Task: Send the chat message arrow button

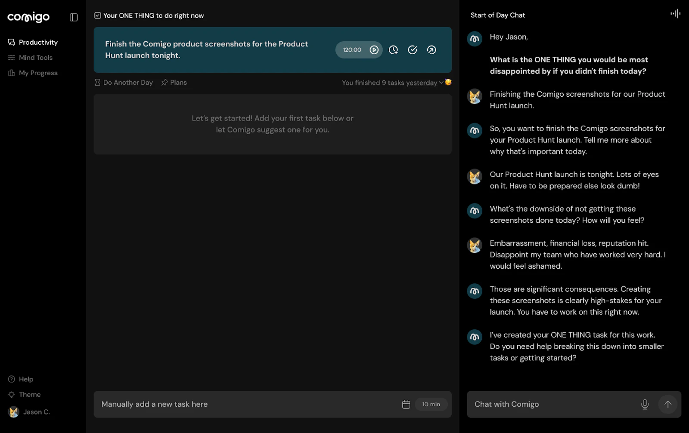Action: point(668,404)
